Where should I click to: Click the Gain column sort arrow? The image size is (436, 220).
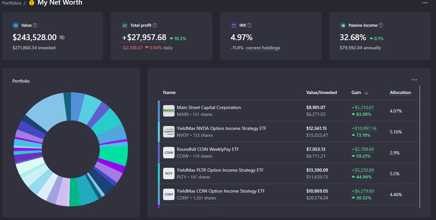(x=366, y=93)
